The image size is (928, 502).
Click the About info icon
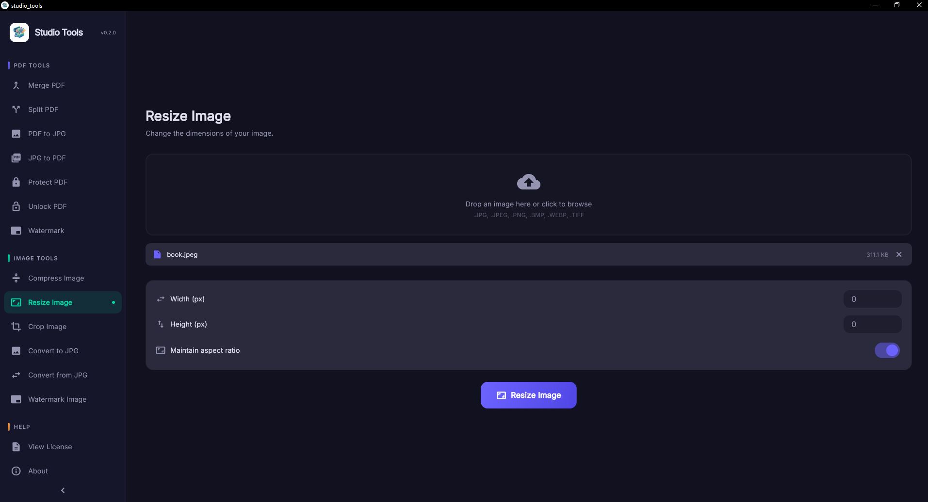16,471
